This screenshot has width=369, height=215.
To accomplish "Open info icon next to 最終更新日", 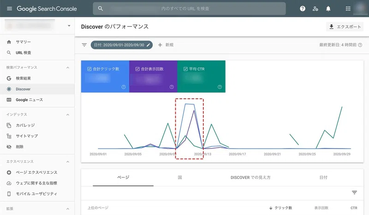I will click(x=360, y=45).
